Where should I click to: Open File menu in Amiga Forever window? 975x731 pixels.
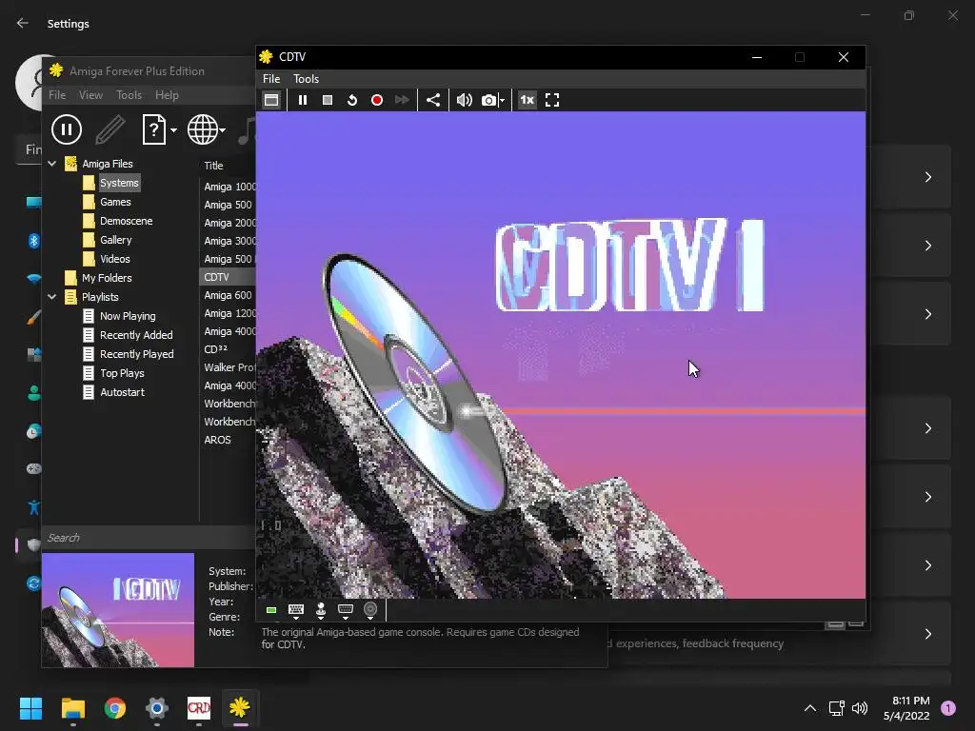tap(57, 95)
